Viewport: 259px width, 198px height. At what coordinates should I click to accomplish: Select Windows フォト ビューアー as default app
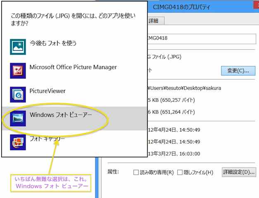pos(61,114)
